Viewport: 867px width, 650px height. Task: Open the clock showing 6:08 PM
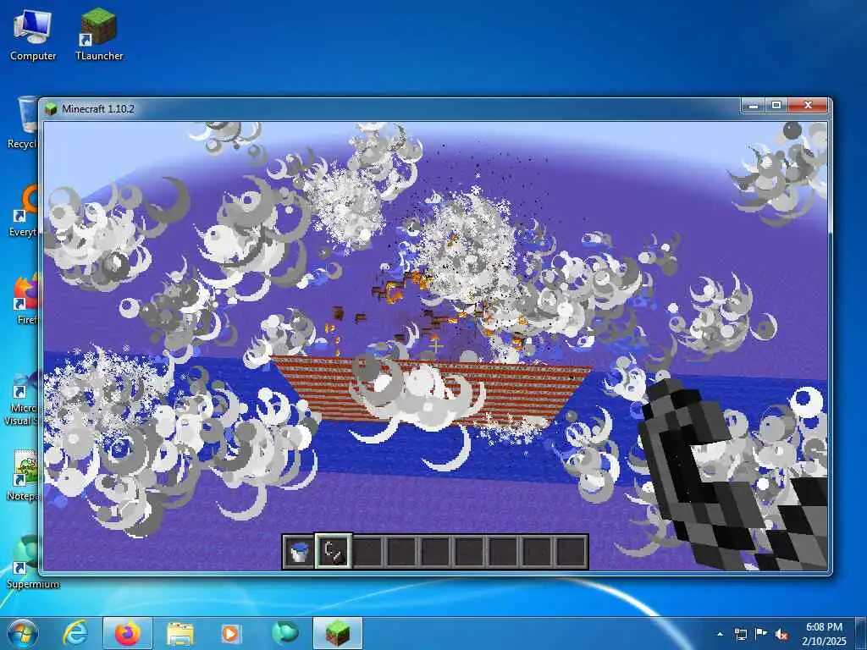pos(825,634)
